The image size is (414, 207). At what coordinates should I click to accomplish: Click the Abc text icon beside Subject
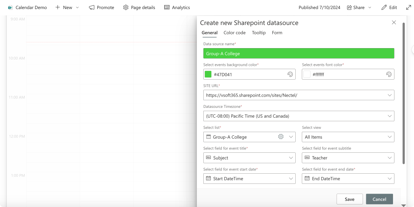click(x=208, y=158)
